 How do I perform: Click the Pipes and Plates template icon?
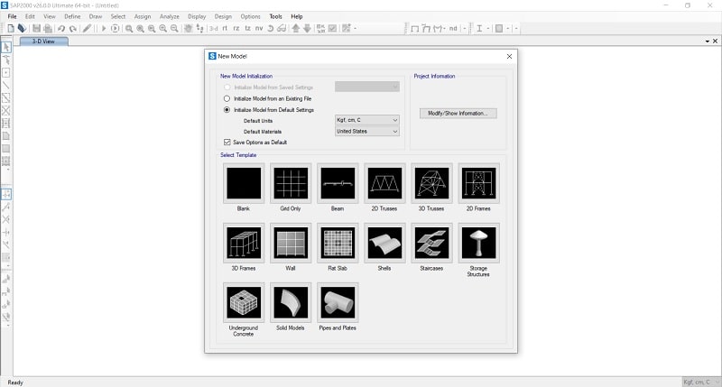(338, 302)
